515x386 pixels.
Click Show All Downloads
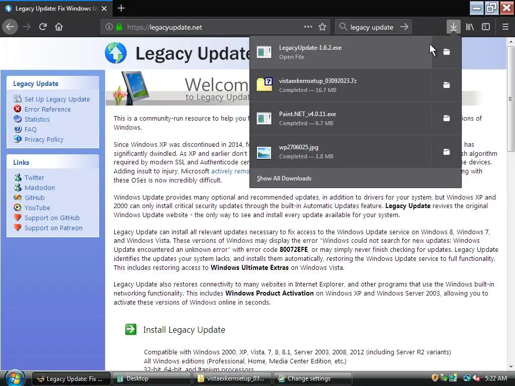point(356,178)
